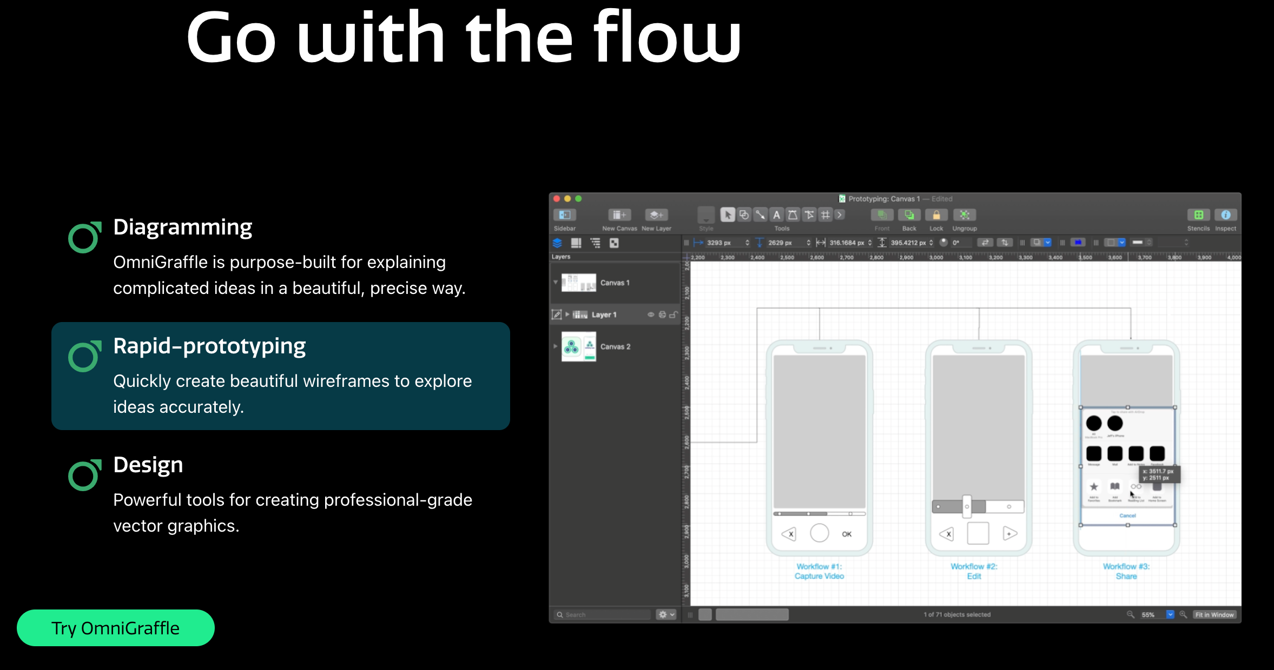Switch to the Guides sidebar tab

[x=577, y=243]
